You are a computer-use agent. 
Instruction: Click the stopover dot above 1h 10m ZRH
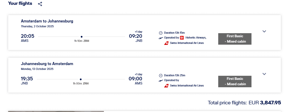click(x=82, y=36)
